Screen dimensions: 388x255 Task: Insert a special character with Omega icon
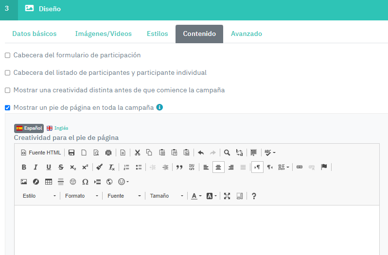85,182
